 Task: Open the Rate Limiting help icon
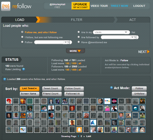click(x=24, y=69)
